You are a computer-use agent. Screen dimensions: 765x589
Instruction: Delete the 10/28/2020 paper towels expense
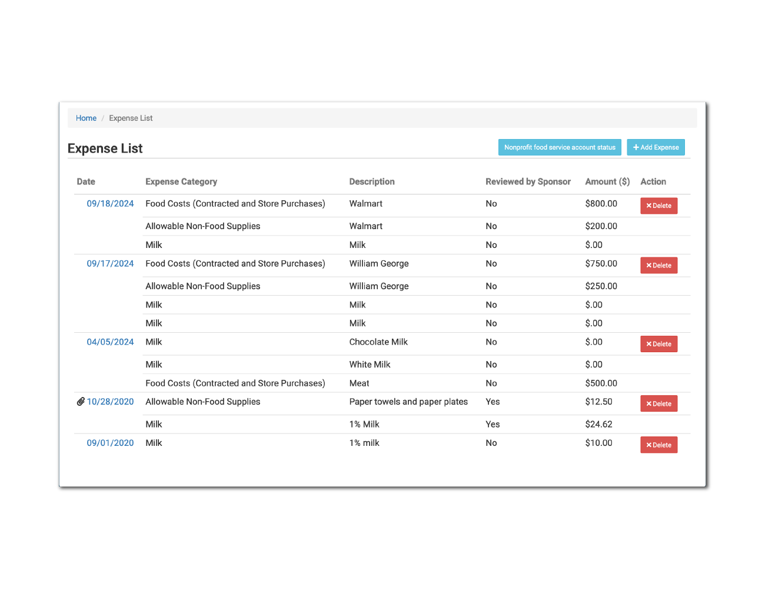658,403
